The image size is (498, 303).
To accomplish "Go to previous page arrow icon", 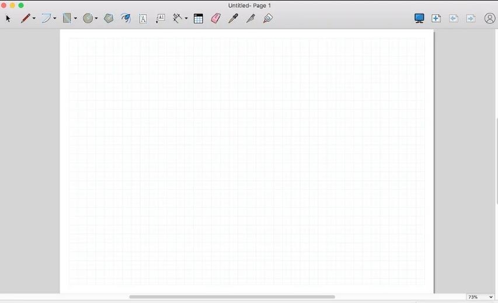I will pyautogui.click(x=454, y=18).
